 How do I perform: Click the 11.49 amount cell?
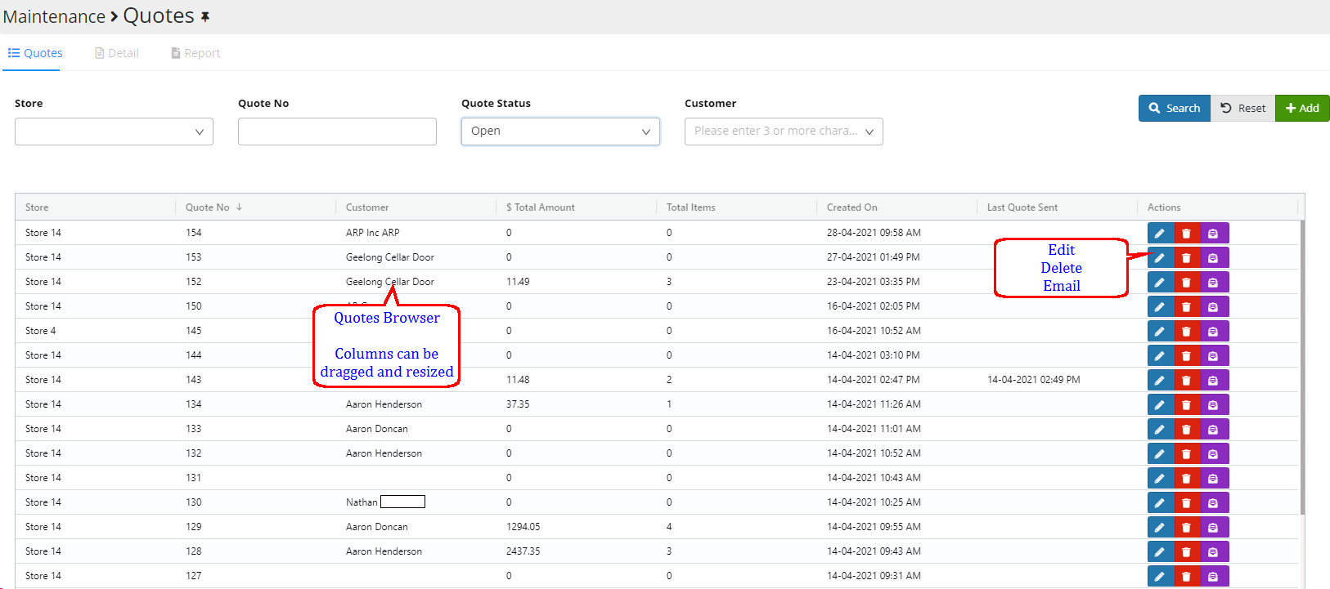[x=518, y=282]
